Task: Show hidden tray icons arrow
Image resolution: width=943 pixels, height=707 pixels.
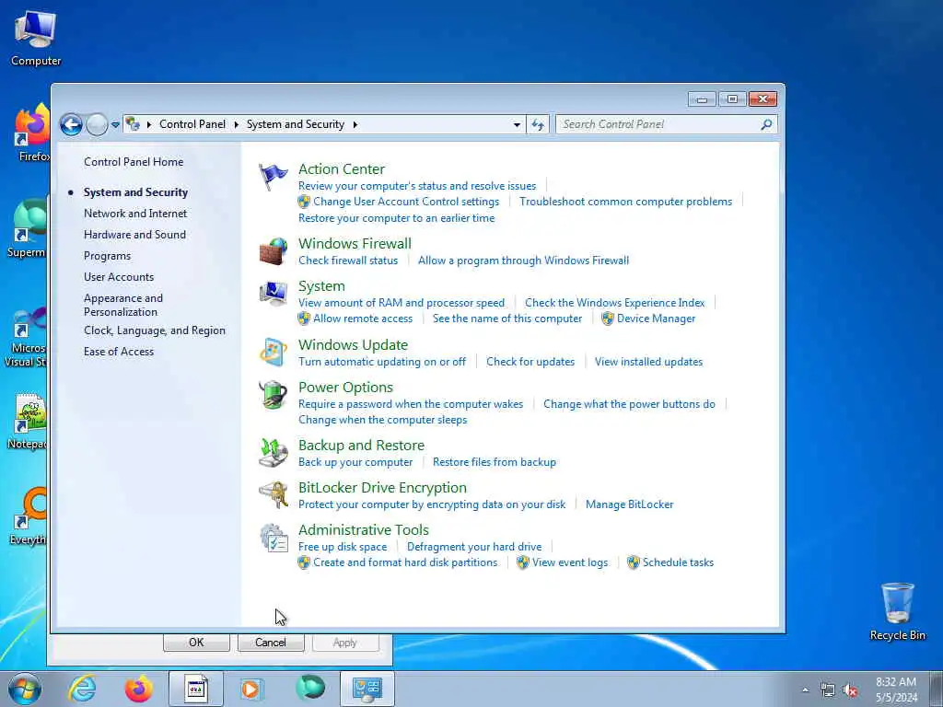Action: tap(805, 690)
